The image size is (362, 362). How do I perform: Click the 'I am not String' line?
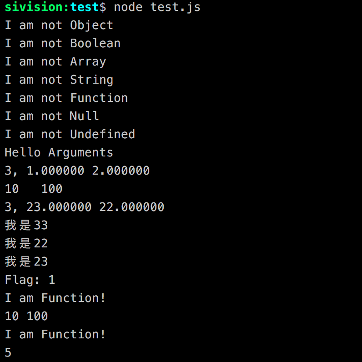coord(59,80)
